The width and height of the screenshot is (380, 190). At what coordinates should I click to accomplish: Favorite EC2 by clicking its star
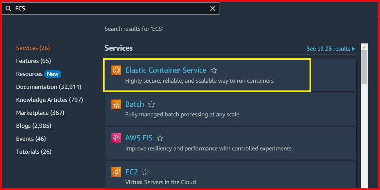145,172
